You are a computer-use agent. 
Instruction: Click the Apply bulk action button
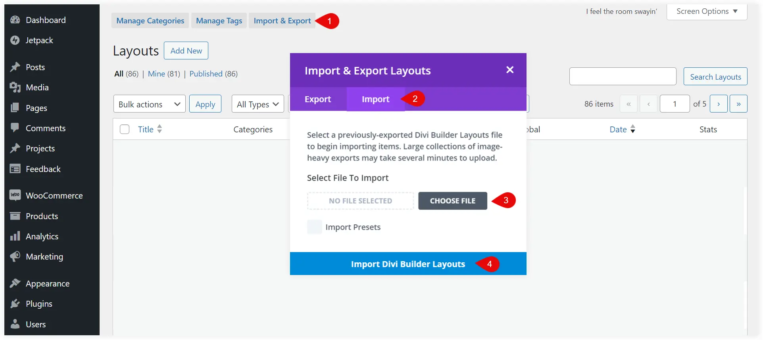205,104
